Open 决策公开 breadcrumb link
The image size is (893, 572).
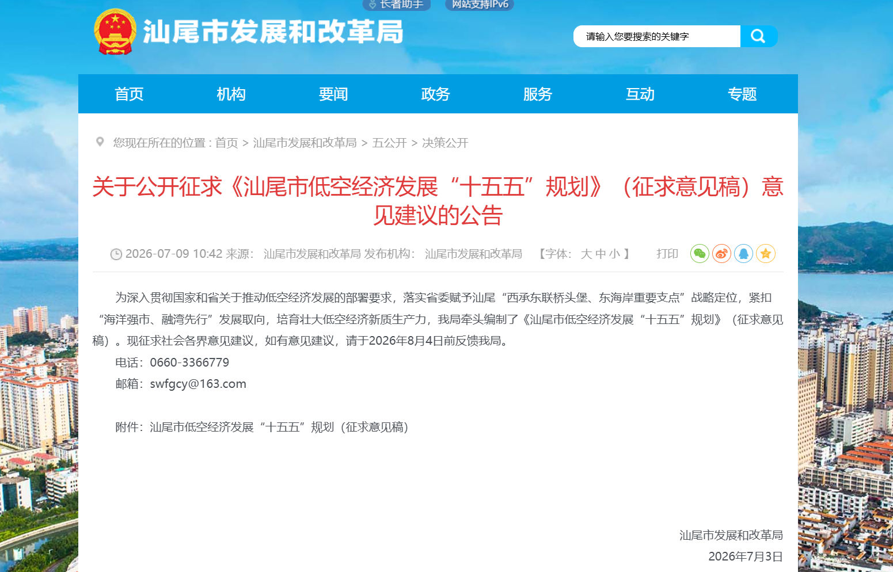(x=445, y=143)
